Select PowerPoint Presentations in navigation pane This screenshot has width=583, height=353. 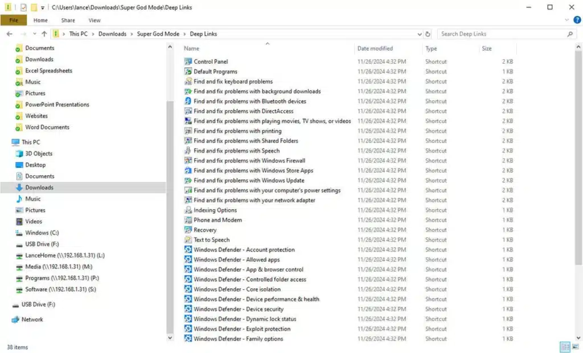(58, 105)
